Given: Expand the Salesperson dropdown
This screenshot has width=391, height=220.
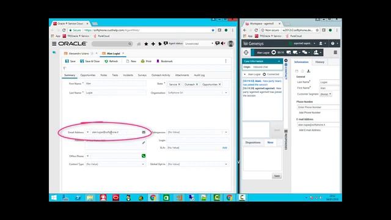Looking at the screenshot, I should (x=226, y=132).
